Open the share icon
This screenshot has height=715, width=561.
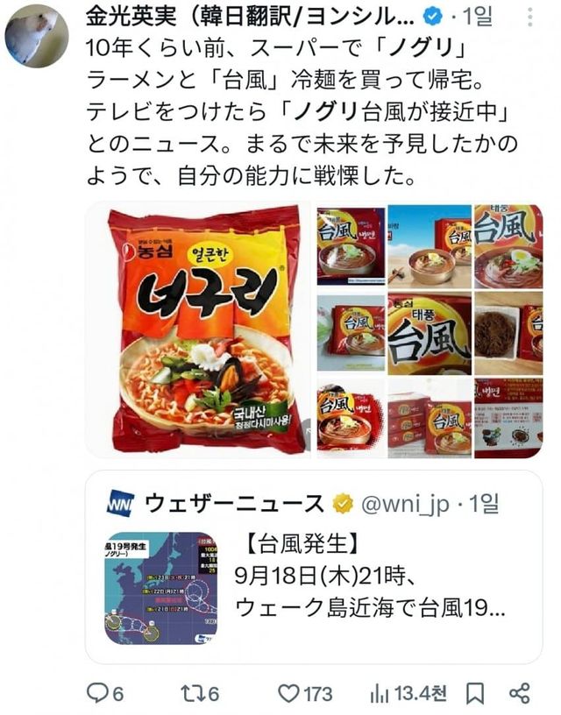[x=520, y=694]
